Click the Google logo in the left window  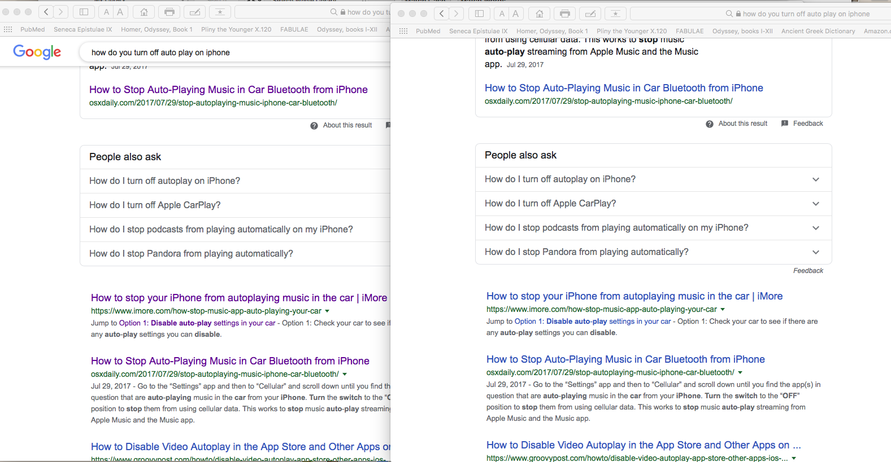point(37,52)
